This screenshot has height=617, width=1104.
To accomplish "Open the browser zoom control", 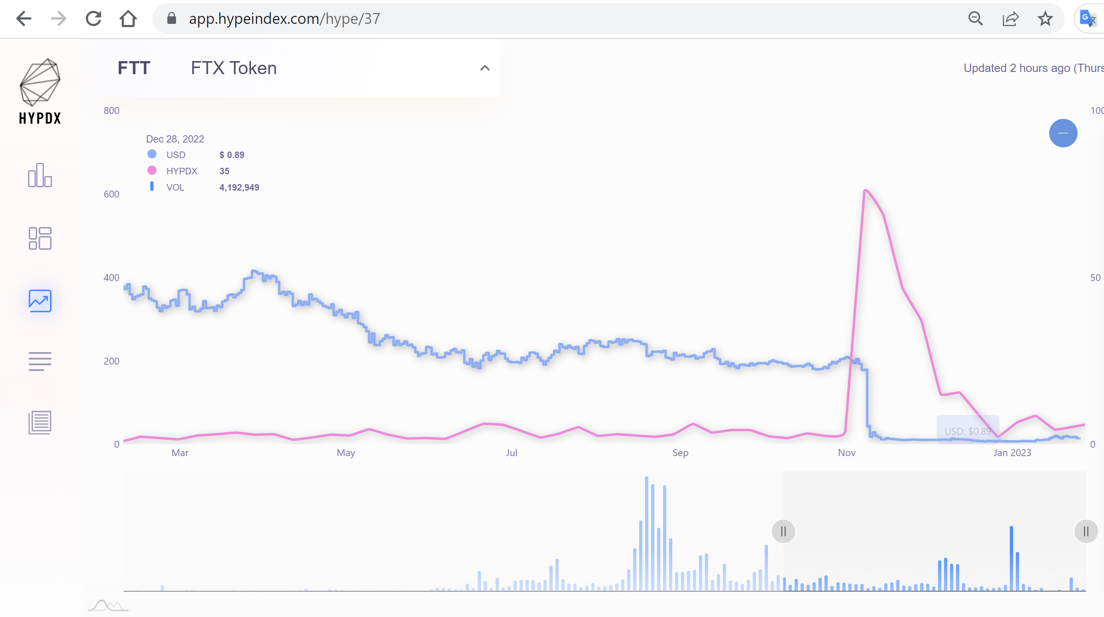I will 975,18.
